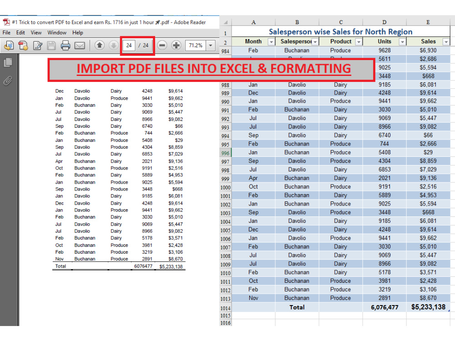Zoom in using the plus button
Image resolution: width=455 pixels, height=341 pixels.
(x=176, y=45)
